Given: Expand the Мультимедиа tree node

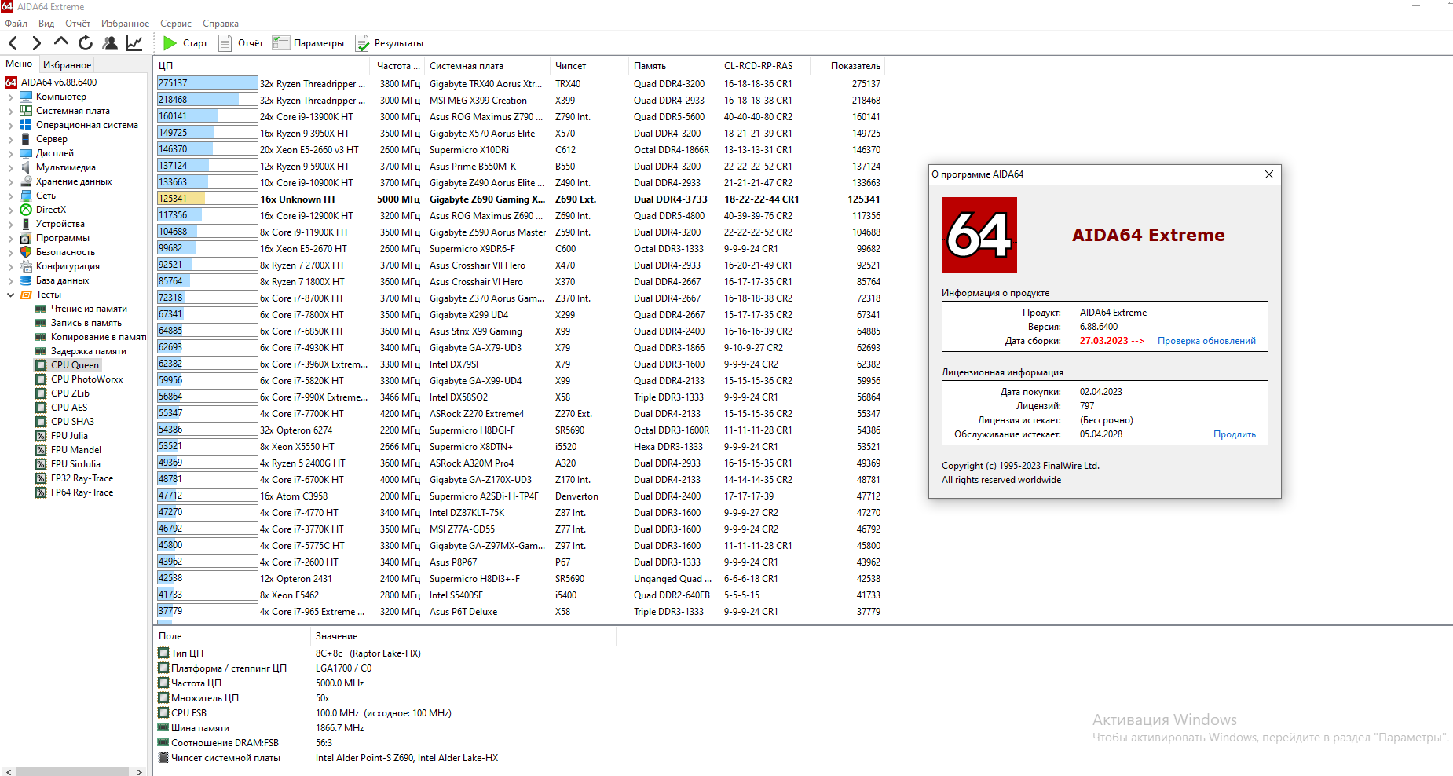Looking at the screenshot, I should point(10,167).
